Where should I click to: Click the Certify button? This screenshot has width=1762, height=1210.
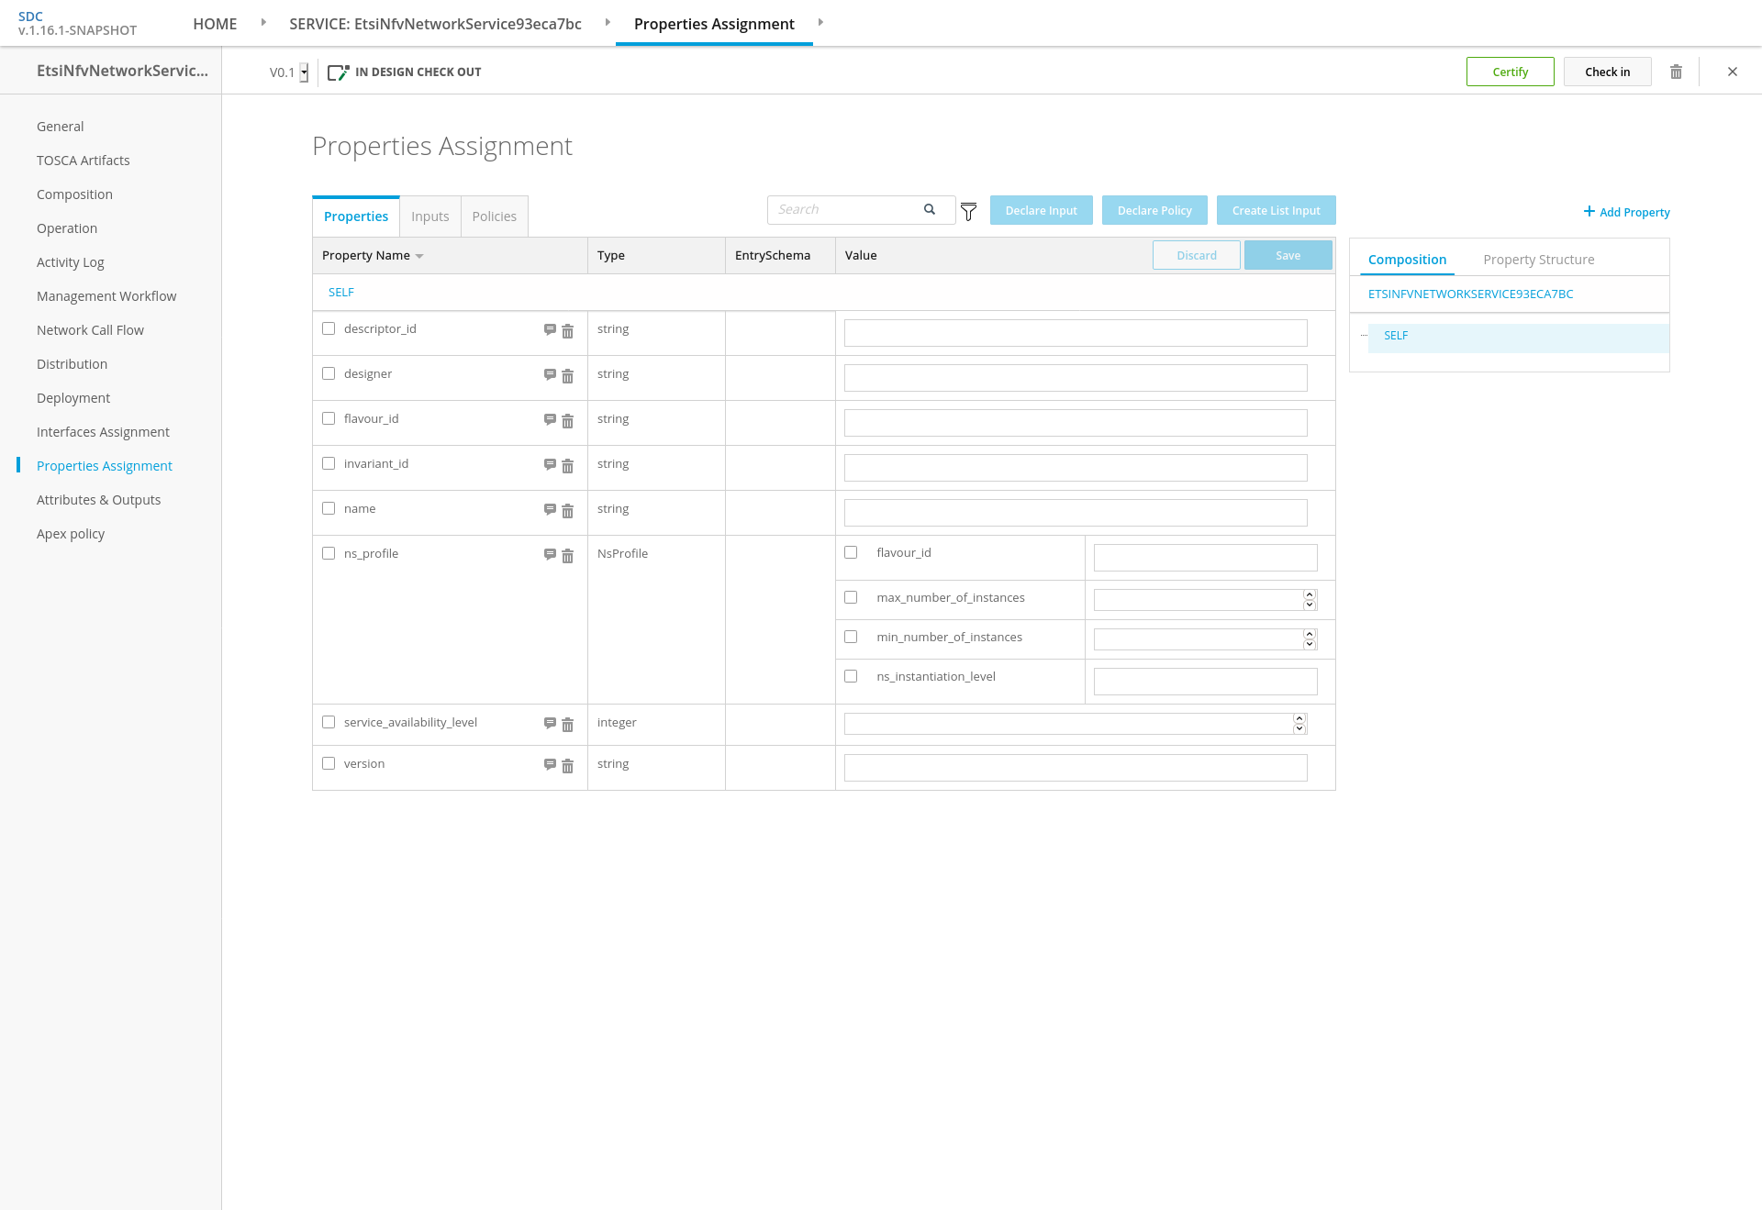(1510, 72)
